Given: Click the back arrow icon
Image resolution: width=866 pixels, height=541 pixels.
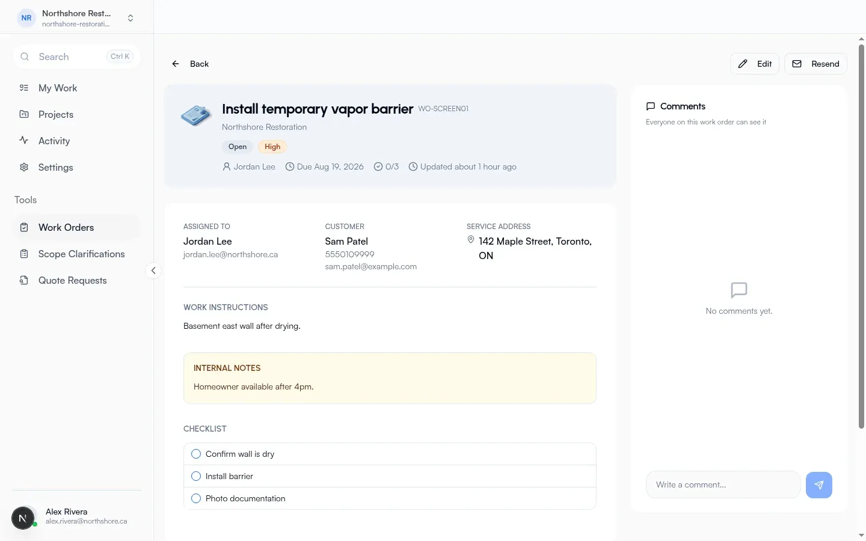Looking at the screenshot, I should [x=176, y=64].
